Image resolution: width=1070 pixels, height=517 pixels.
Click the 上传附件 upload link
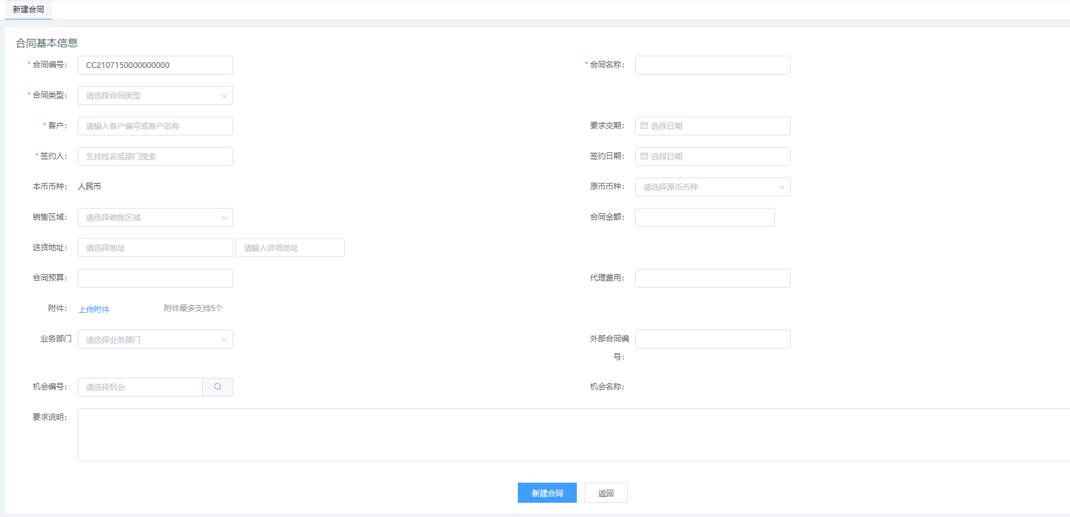tap(94, 310)
